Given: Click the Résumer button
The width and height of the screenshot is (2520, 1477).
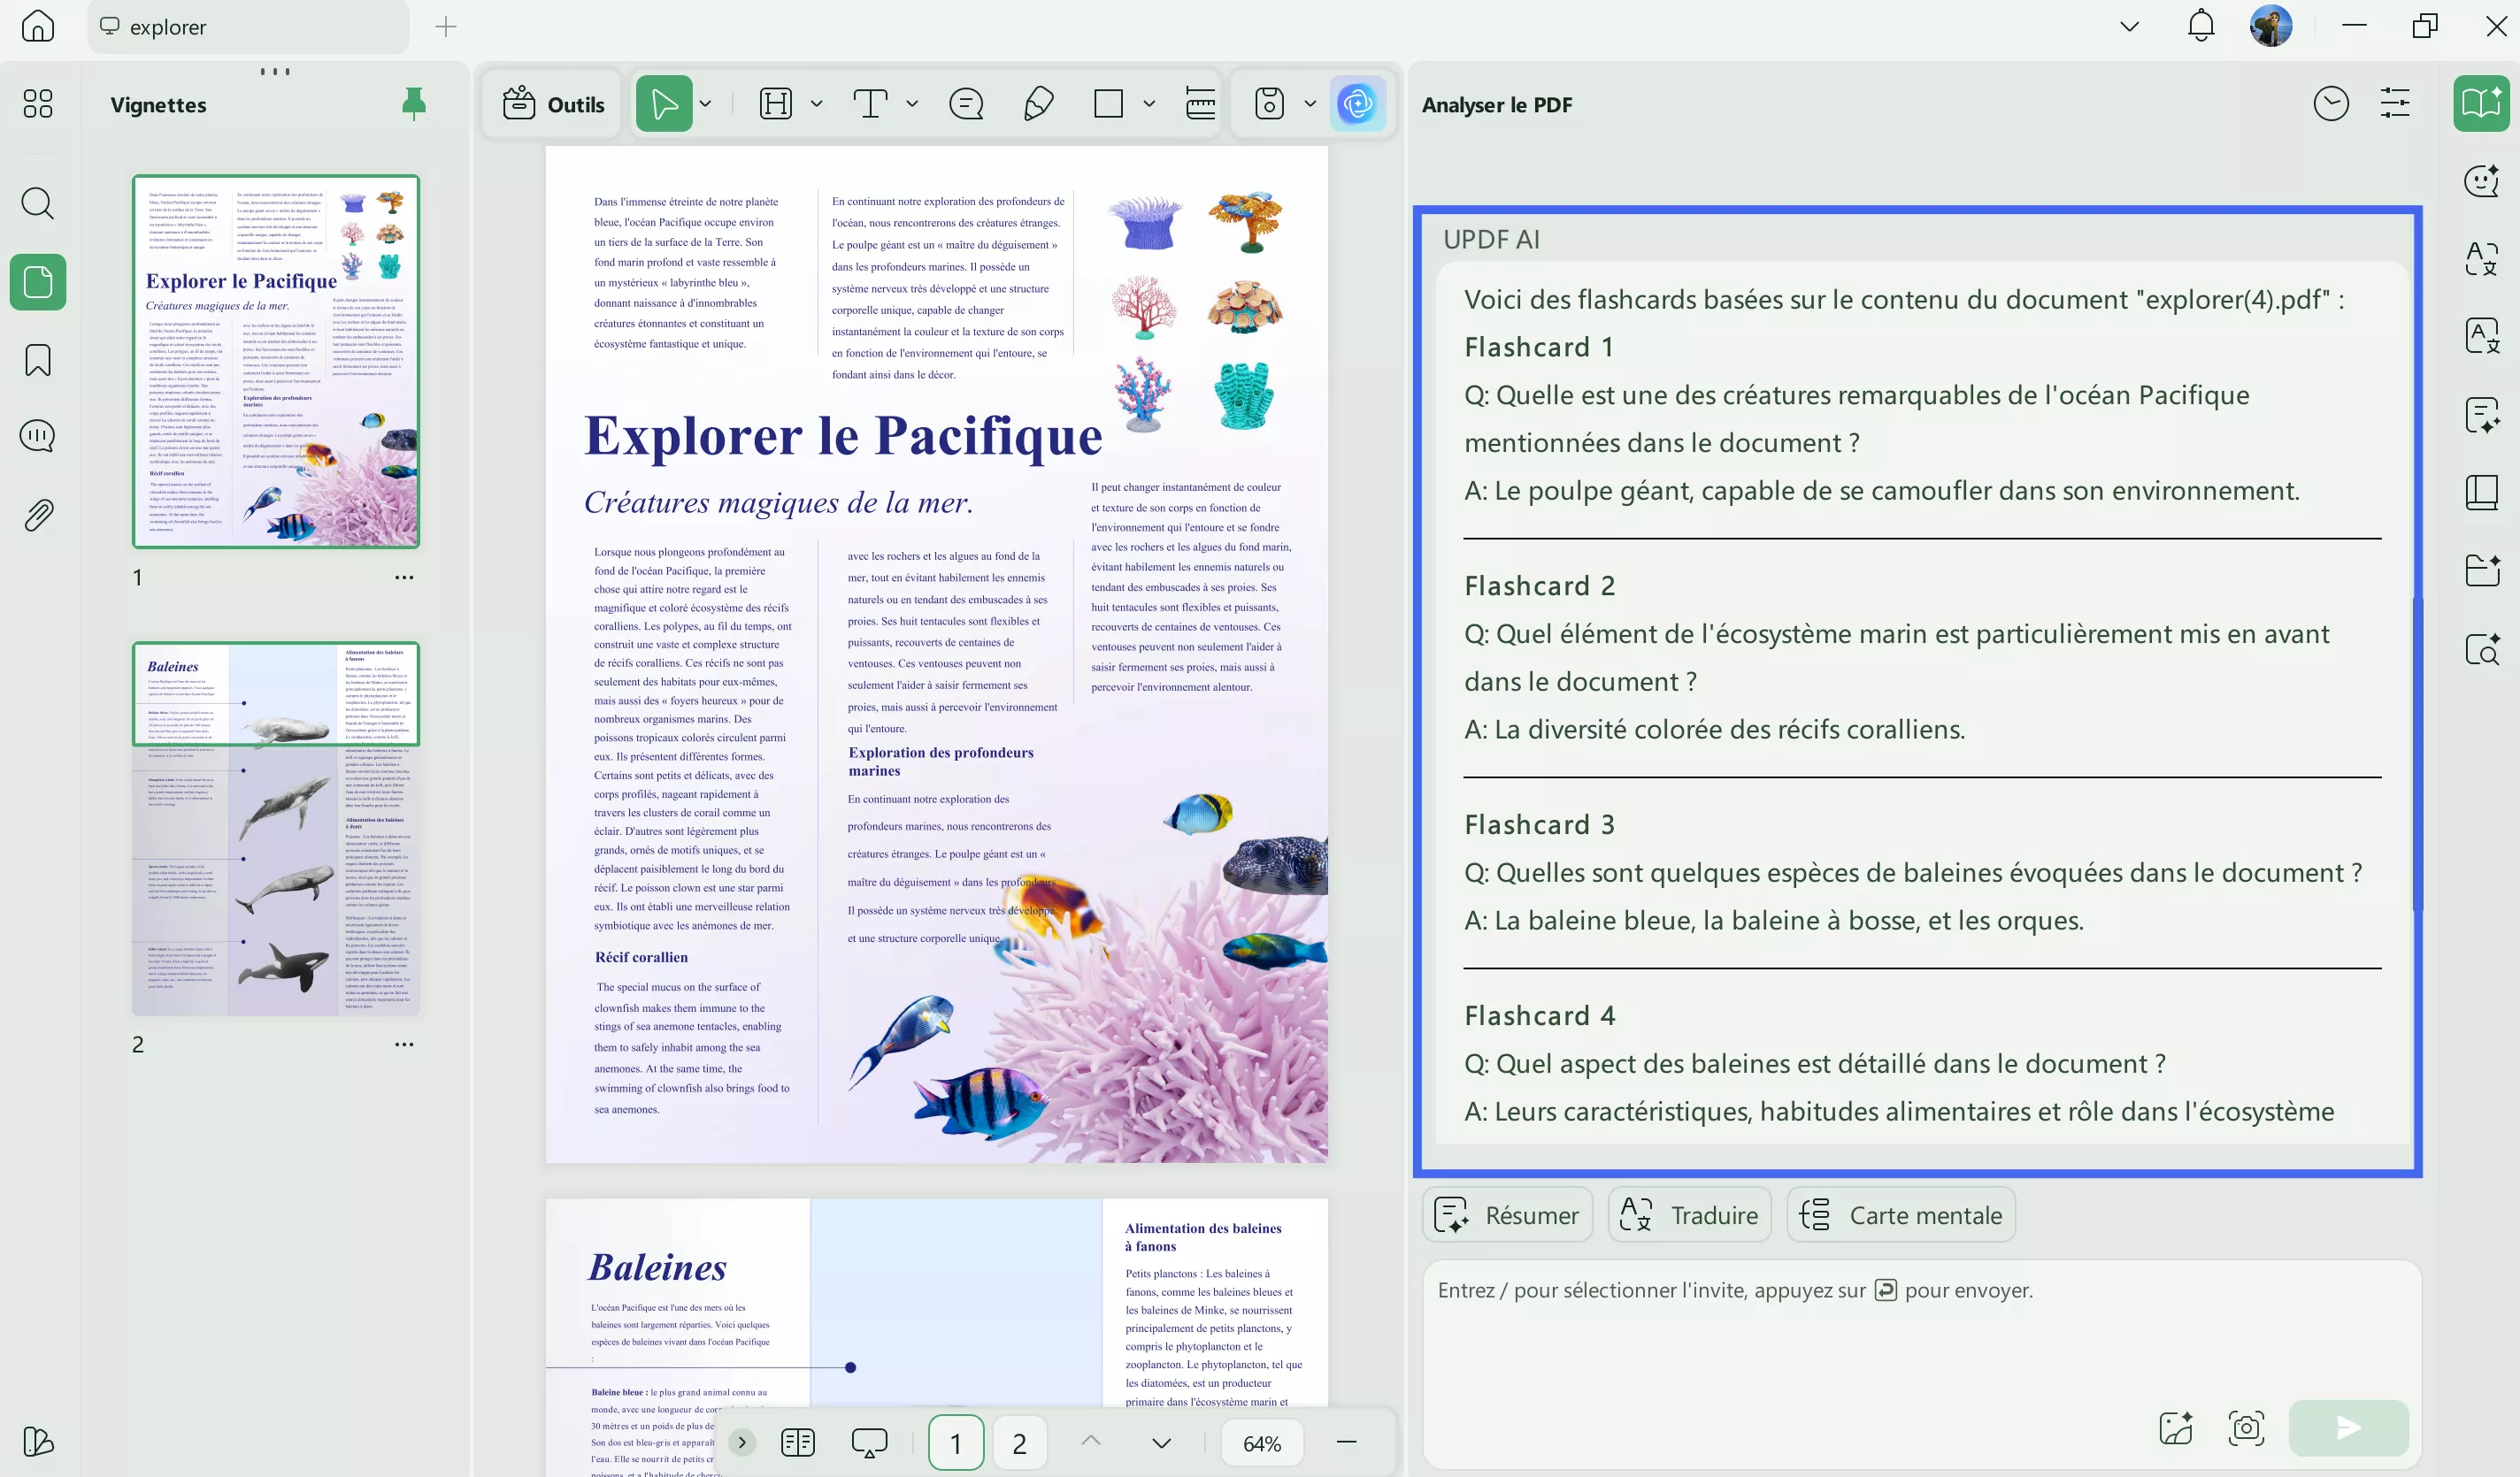Looking at the screenshot, I should click(1507, 1214).
